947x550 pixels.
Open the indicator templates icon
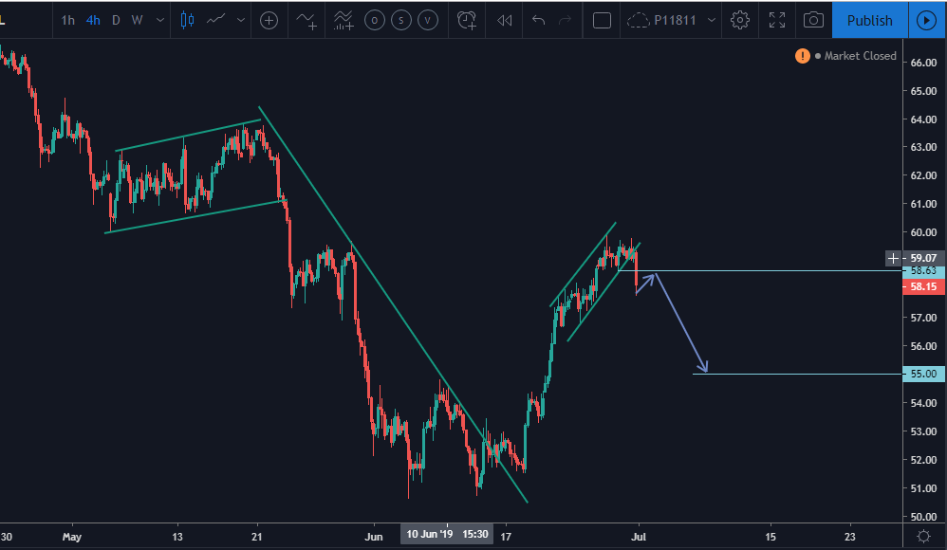click(344, 21)
